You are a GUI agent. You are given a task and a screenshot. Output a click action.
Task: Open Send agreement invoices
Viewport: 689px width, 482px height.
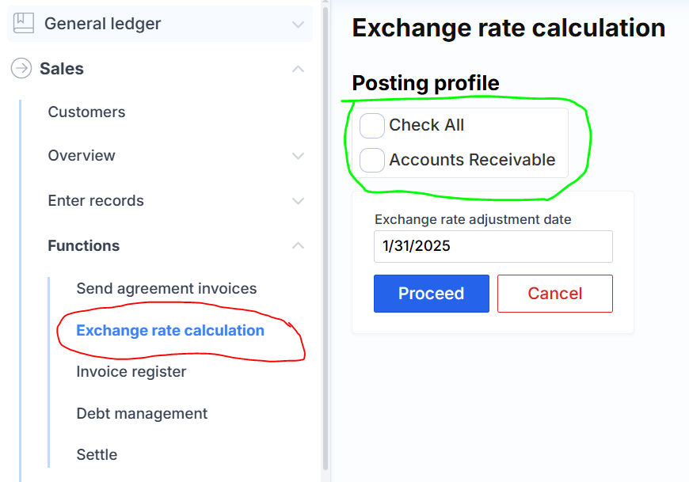166,289
